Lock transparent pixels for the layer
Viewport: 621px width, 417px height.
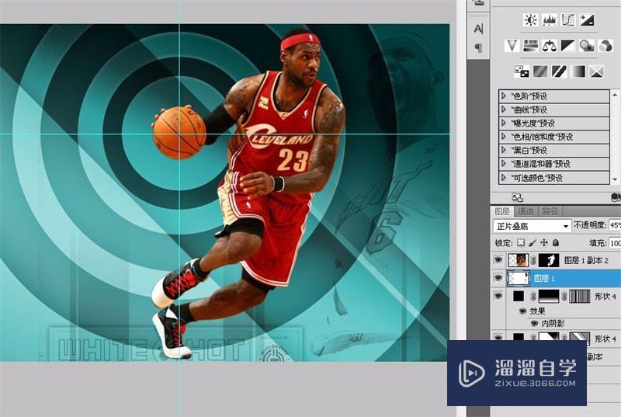[x=521, y=242]
